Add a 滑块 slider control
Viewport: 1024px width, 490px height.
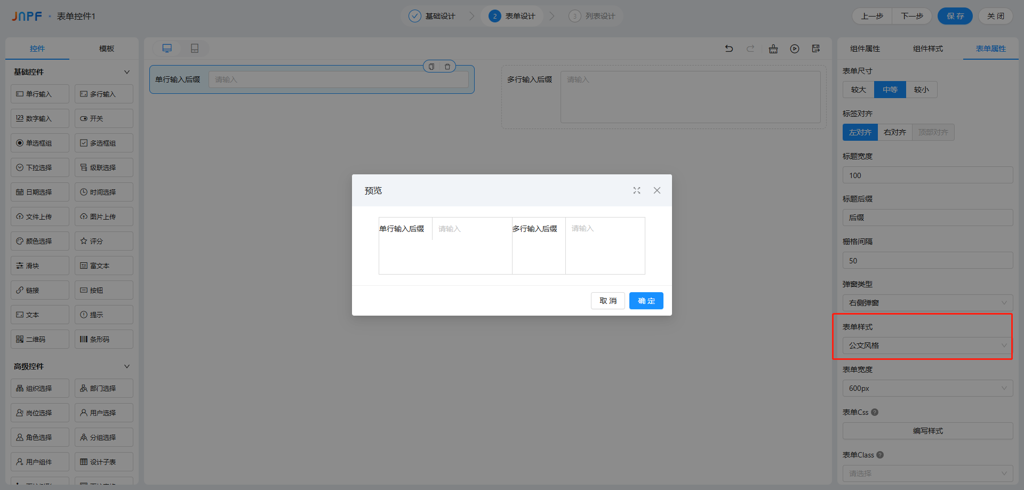(40, 266)
